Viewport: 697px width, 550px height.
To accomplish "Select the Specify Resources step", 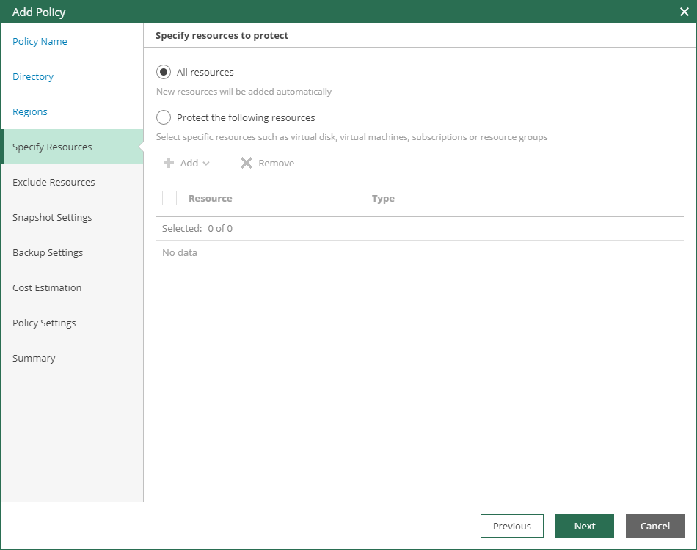I will coord(52,147).
